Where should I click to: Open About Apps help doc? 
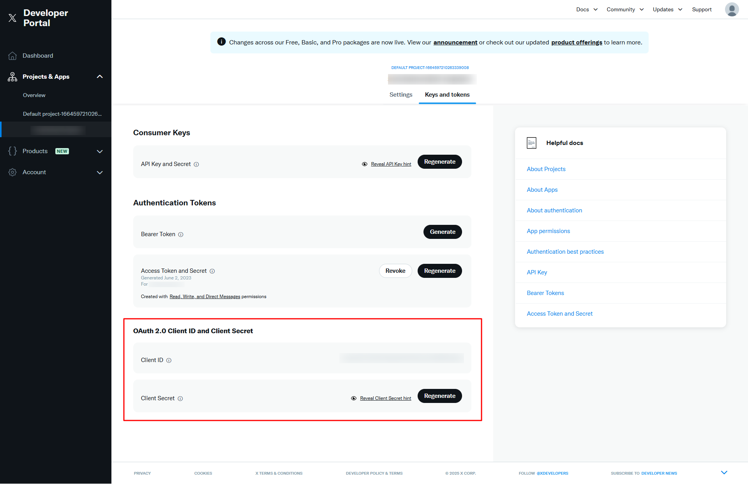[542, 190]
